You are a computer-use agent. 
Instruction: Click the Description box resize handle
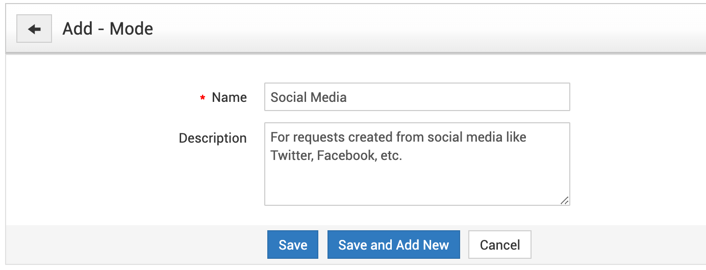pos(564,200)
